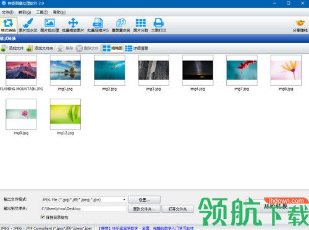Select the img4.jpg night sky thumbnail
The image size is (309, 230).
198,70
